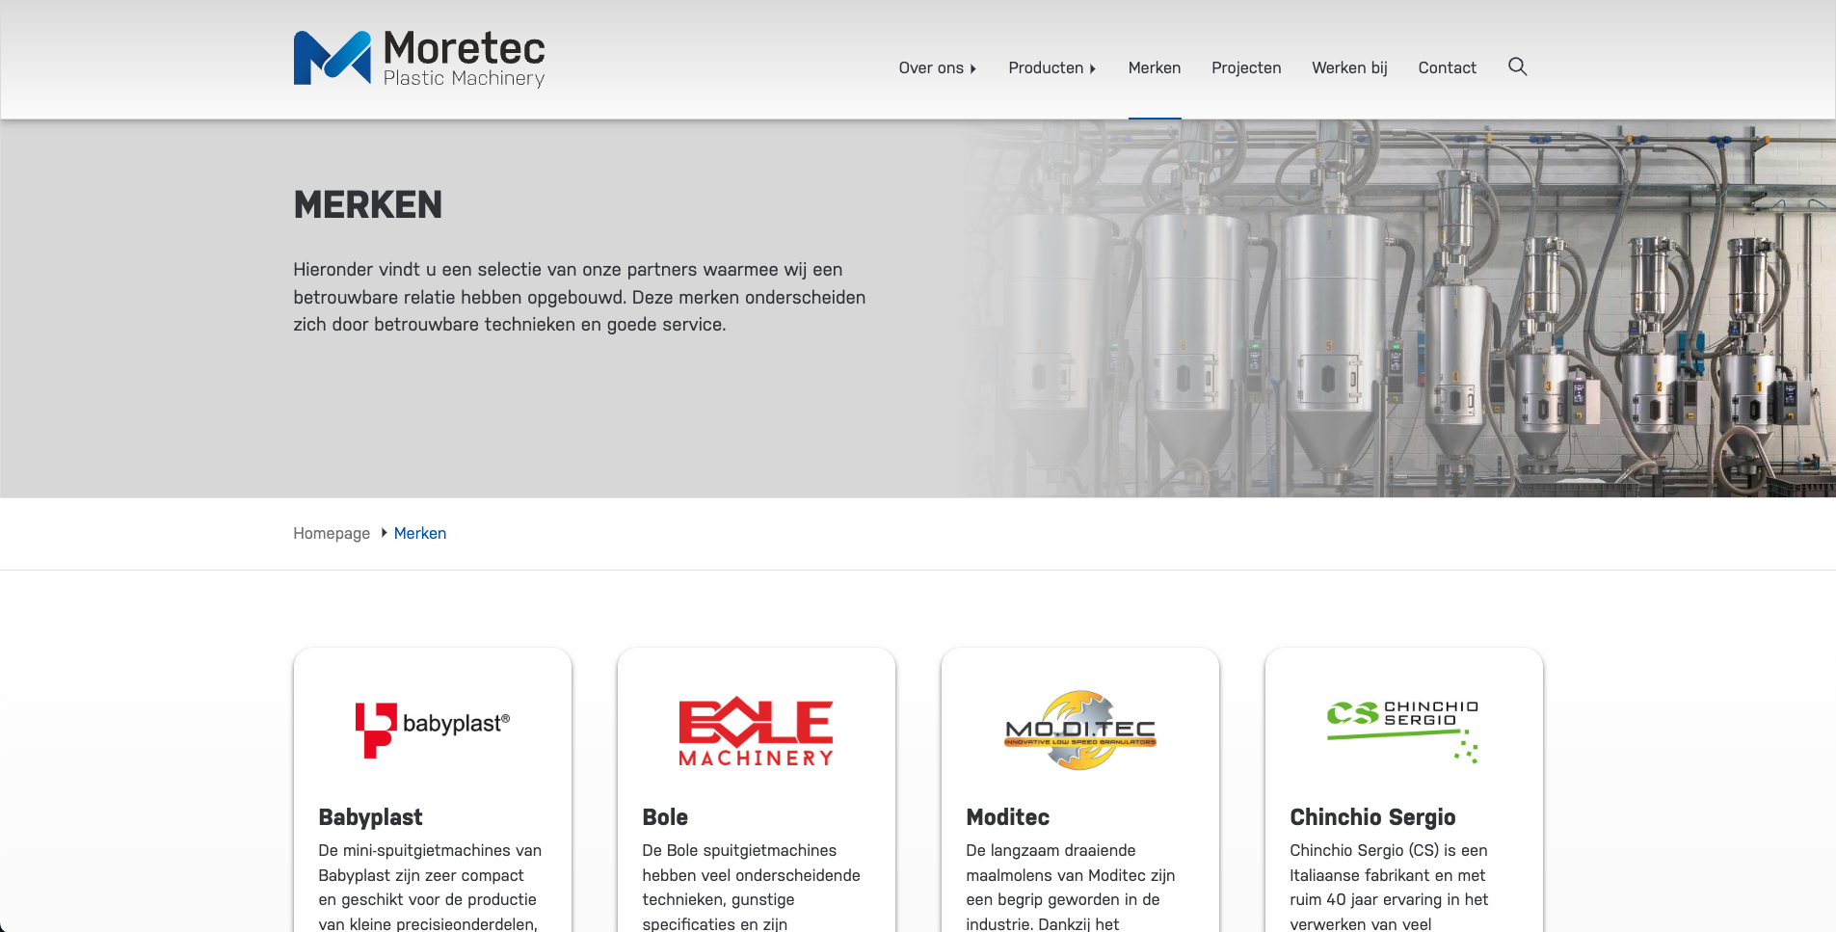This screenshot has width=1836, height=932.
Task: Click the Homepage breadcrumb link
Action: [x=332, y=533]
